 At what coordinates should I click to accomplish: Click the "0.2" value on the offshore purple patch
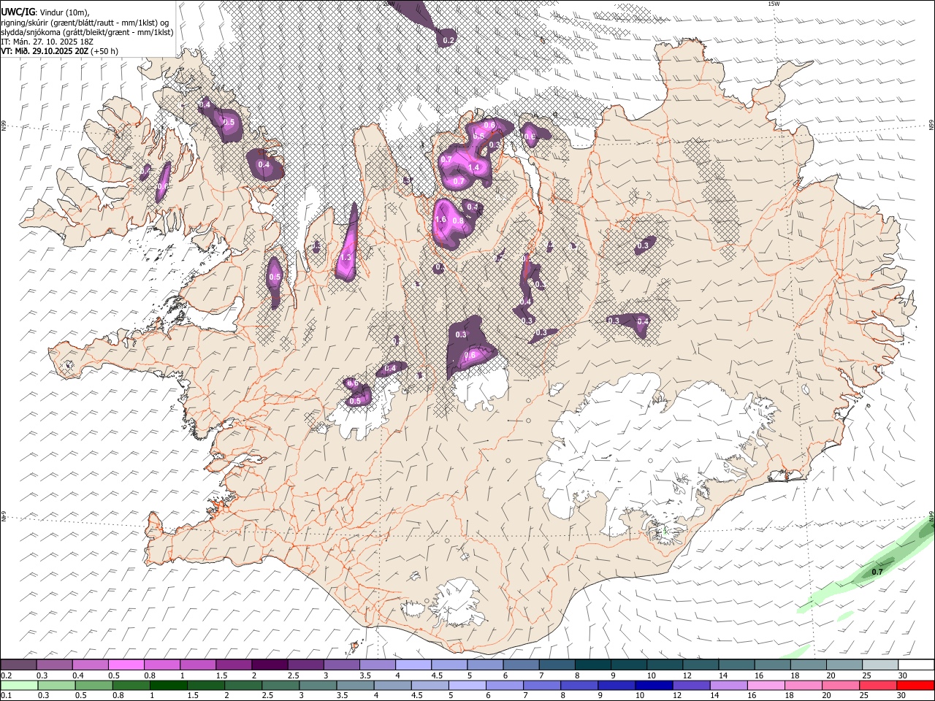(x=449, y=40)
